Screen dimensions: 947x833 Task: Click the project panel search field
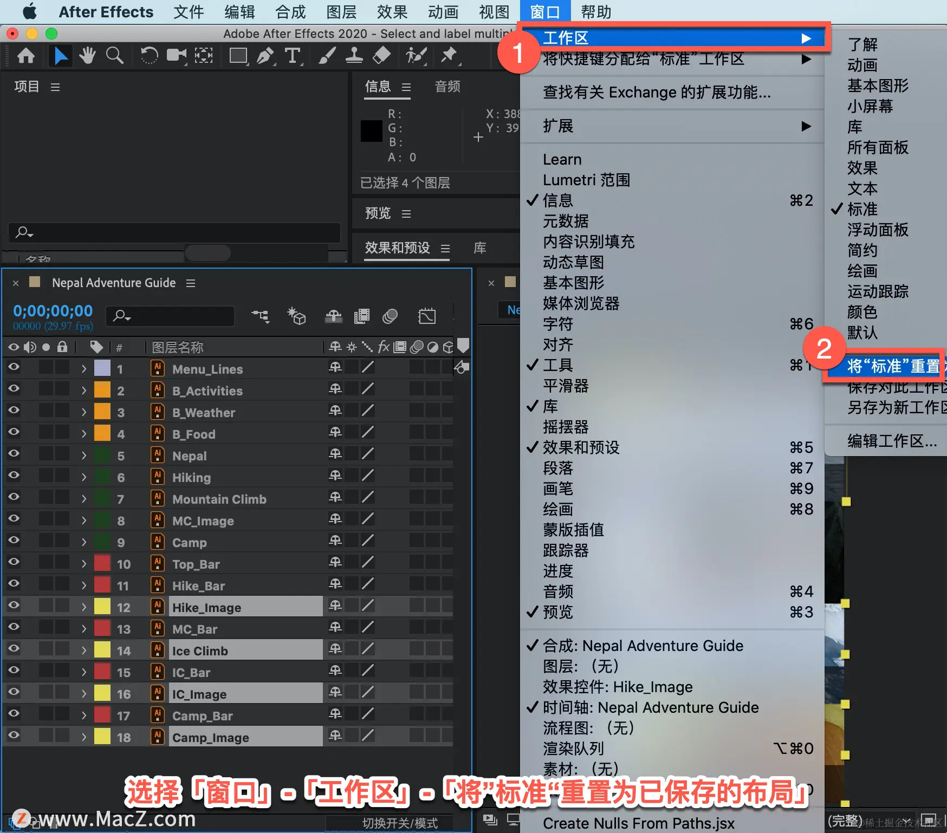[x=174, y=232]
